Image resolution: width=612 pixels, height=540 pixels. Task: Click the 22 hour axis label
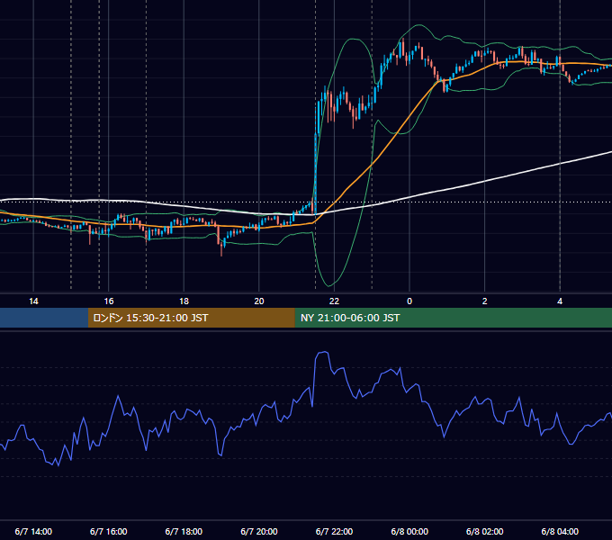(x=334, y=301)
